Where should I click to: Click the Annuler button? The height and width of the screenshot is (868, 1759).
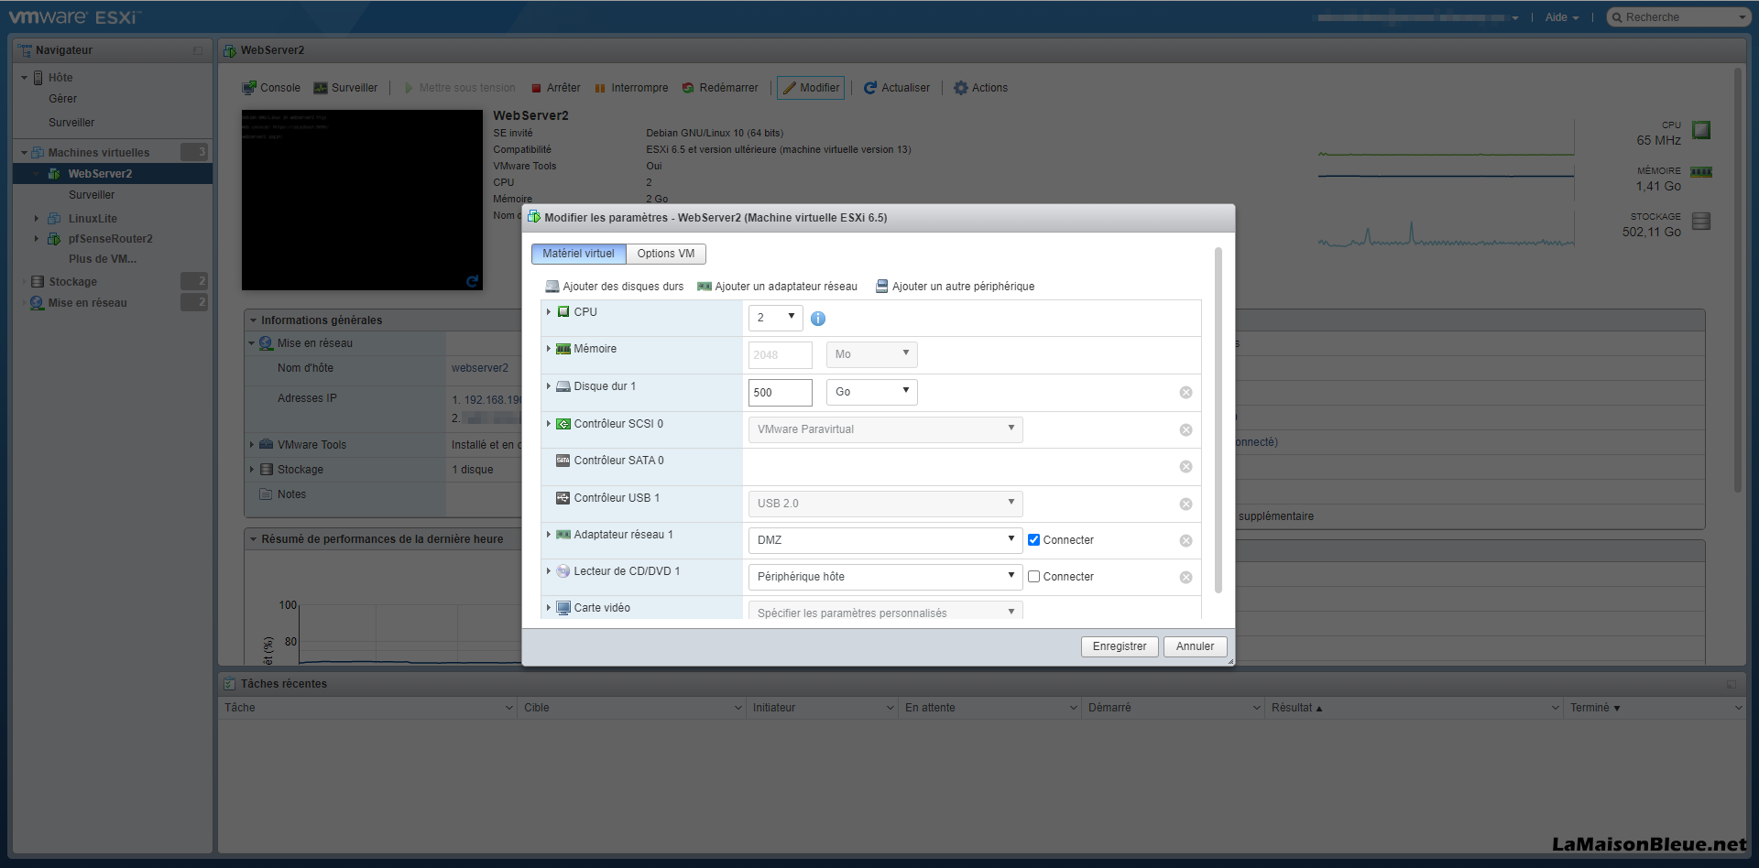[x=1196, y=646]
